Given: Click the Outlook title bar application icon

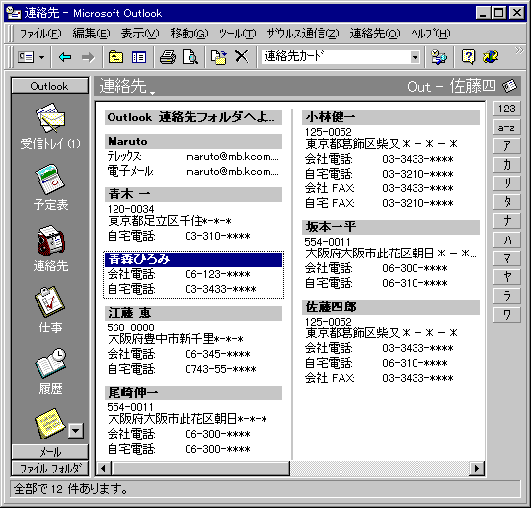Looking at the screenshot, I should pos(14,13).
